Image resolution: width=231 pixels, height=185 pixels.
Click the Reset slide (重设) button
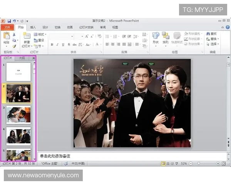39,40
